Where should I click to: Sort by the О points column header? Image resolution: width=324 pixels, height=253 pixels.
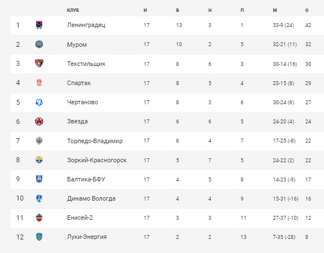tap(307, 10)
